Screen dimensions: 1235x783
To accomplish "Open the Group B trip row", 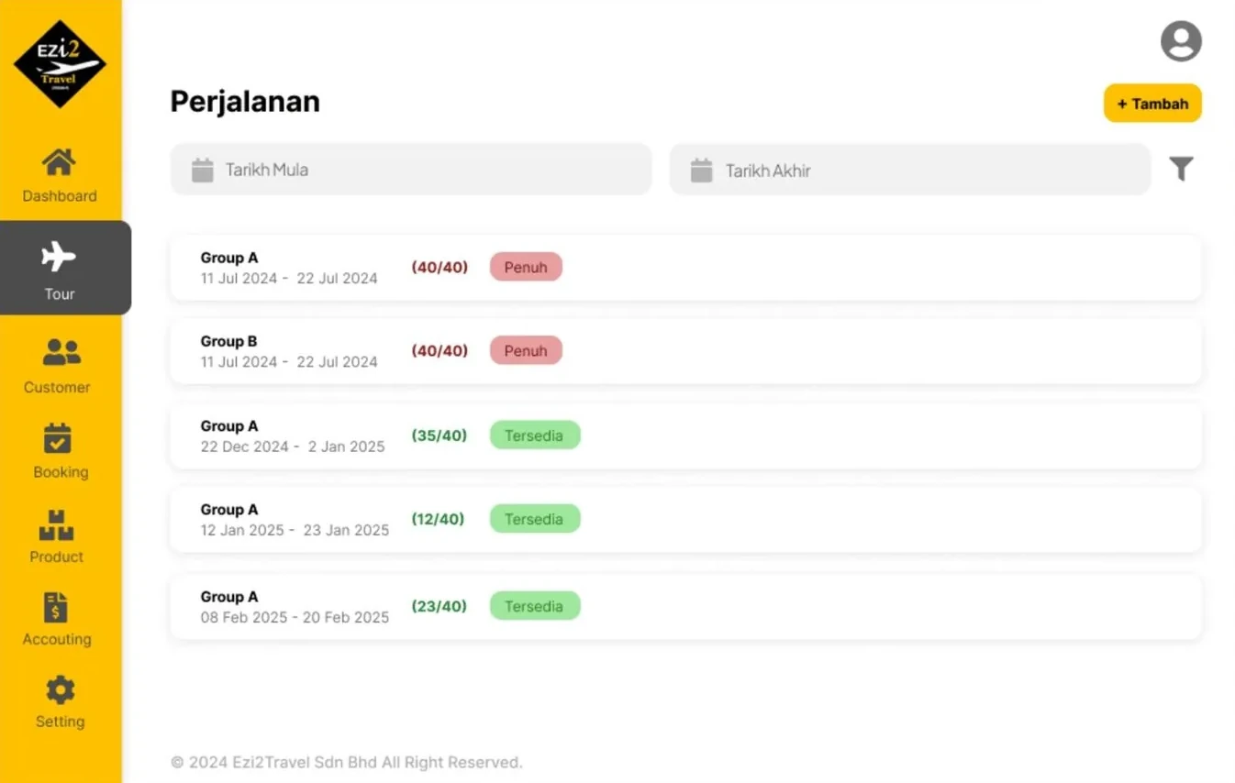I will point(685,351).
